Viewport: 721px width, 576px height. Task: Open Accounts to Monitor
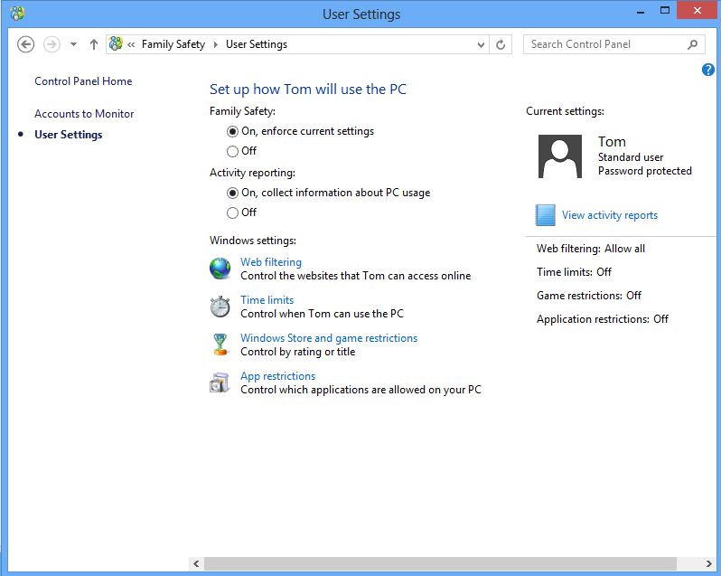point(84,114)
